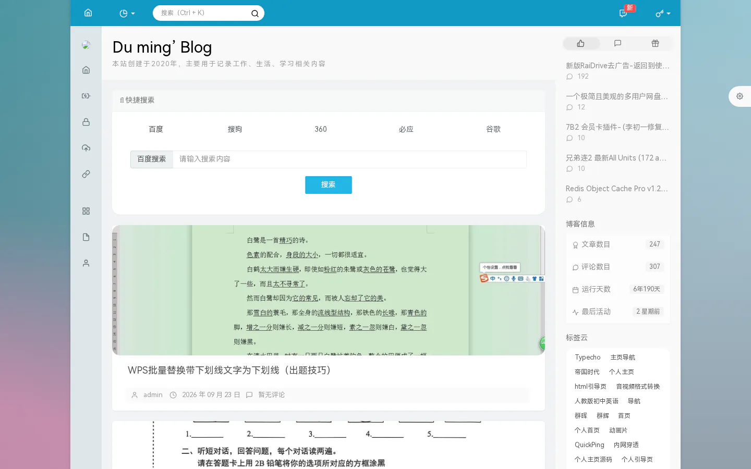751x469 pixels.
Task: Click the 请输入搜索内容 input field
Action: pos(349,159)
